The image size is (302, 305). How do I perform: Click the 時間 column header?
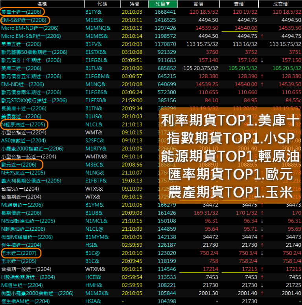point(134,4)
